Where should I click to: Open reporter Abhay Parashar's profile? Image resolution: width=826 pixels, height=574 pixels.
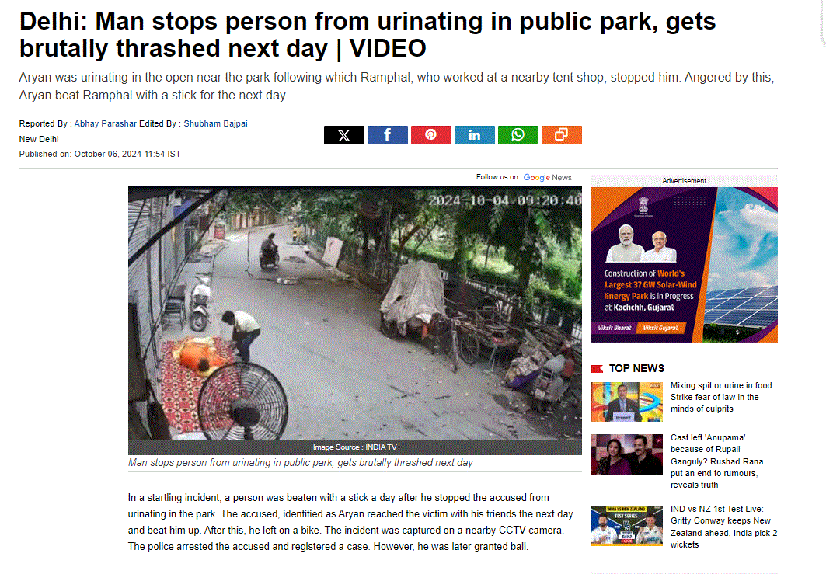pos(106,123)
